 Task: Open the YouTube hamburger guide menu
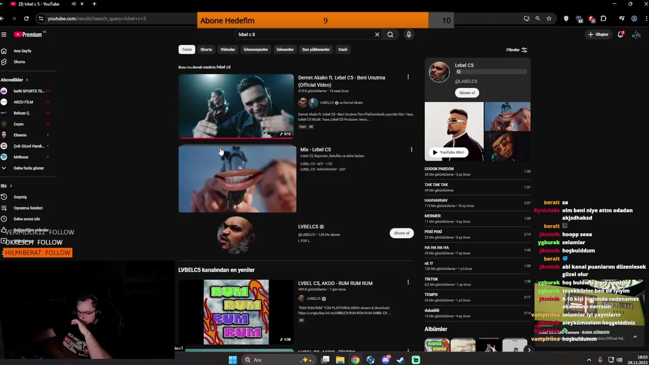[x=4, y=34]
